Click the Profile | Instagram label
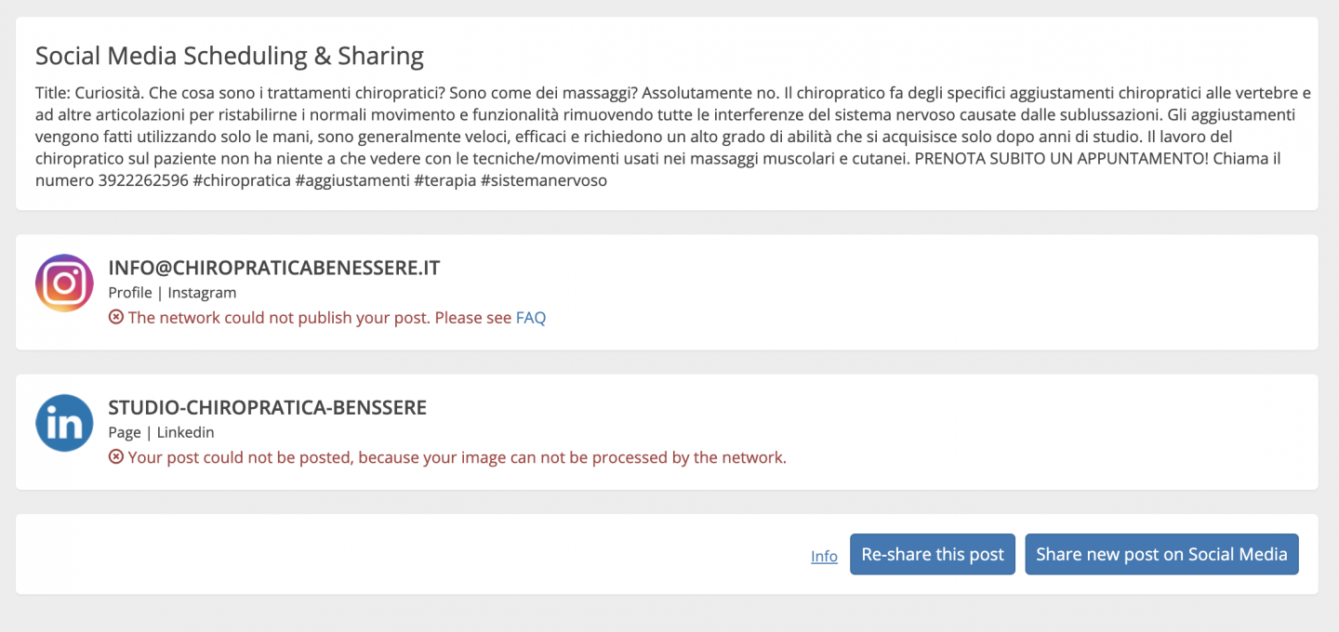Screen dimensions: 1339x632 click(x=172, y=293)
